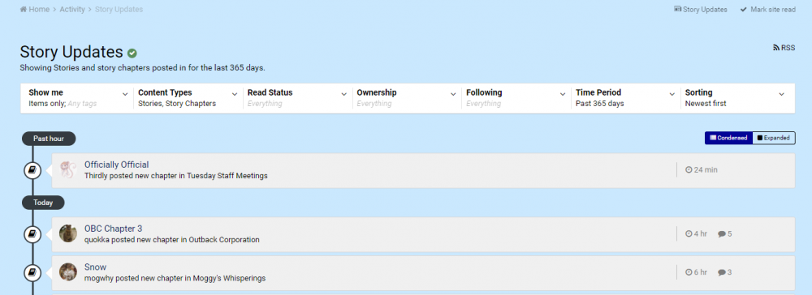Click 24 min timestamp
The image size is (812, 295).
tap(702, 169)
